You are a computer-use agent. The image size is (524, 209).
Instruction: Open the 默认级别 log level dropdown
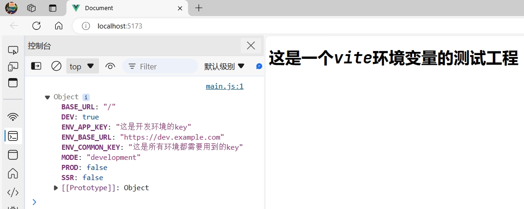pos(224,66)
